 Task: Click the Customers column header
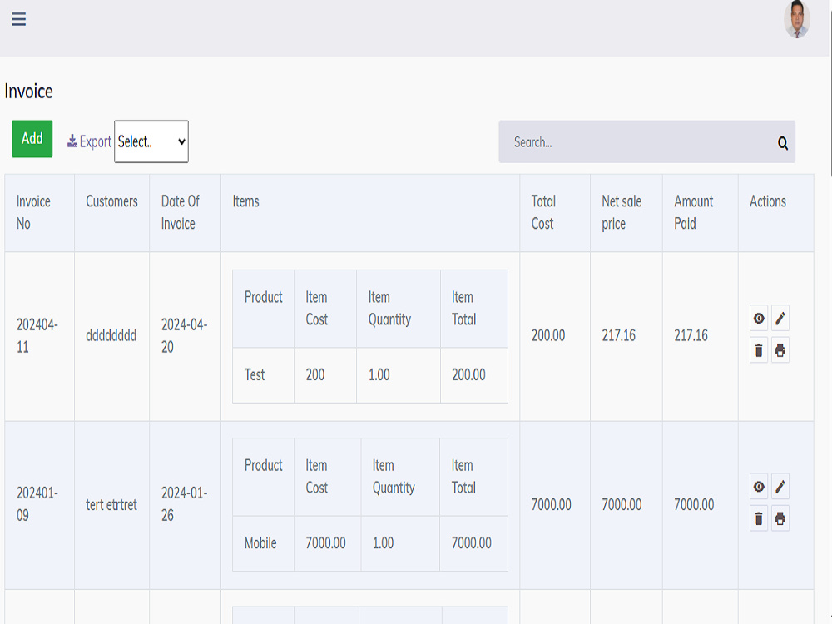(111, 201)
